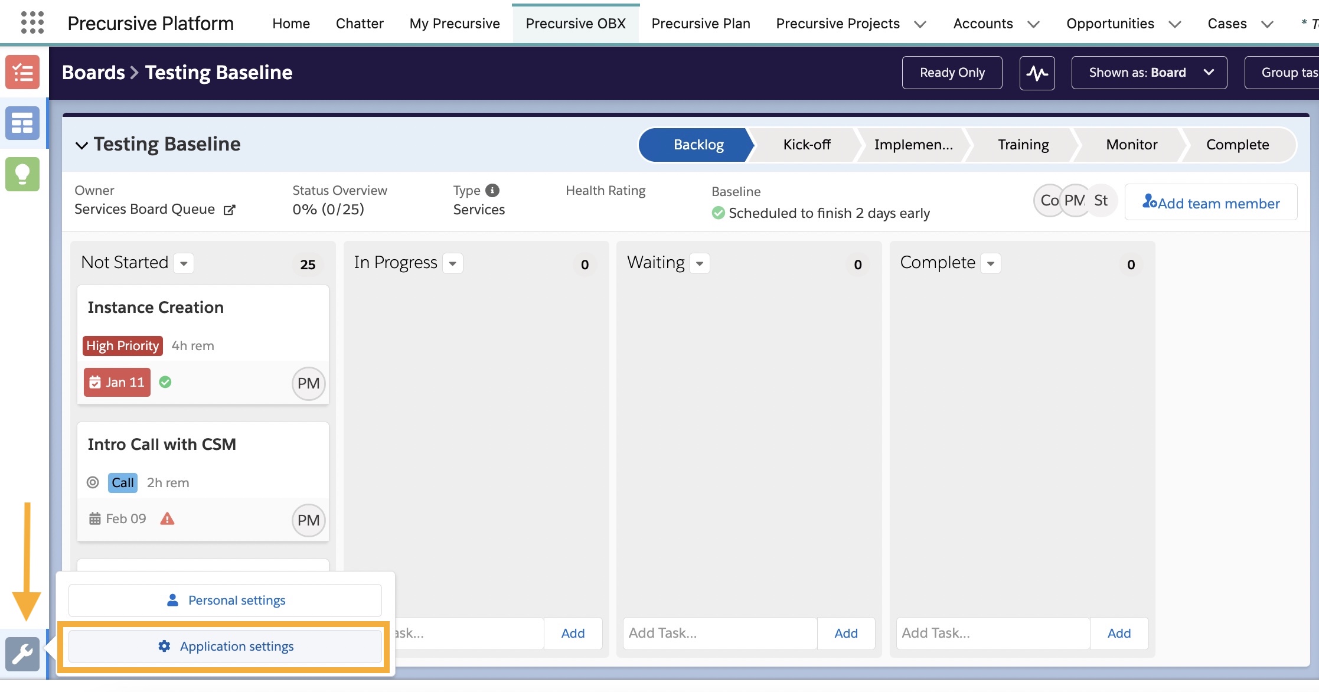
Task: Open Application settings
Action: coord(225,647)
